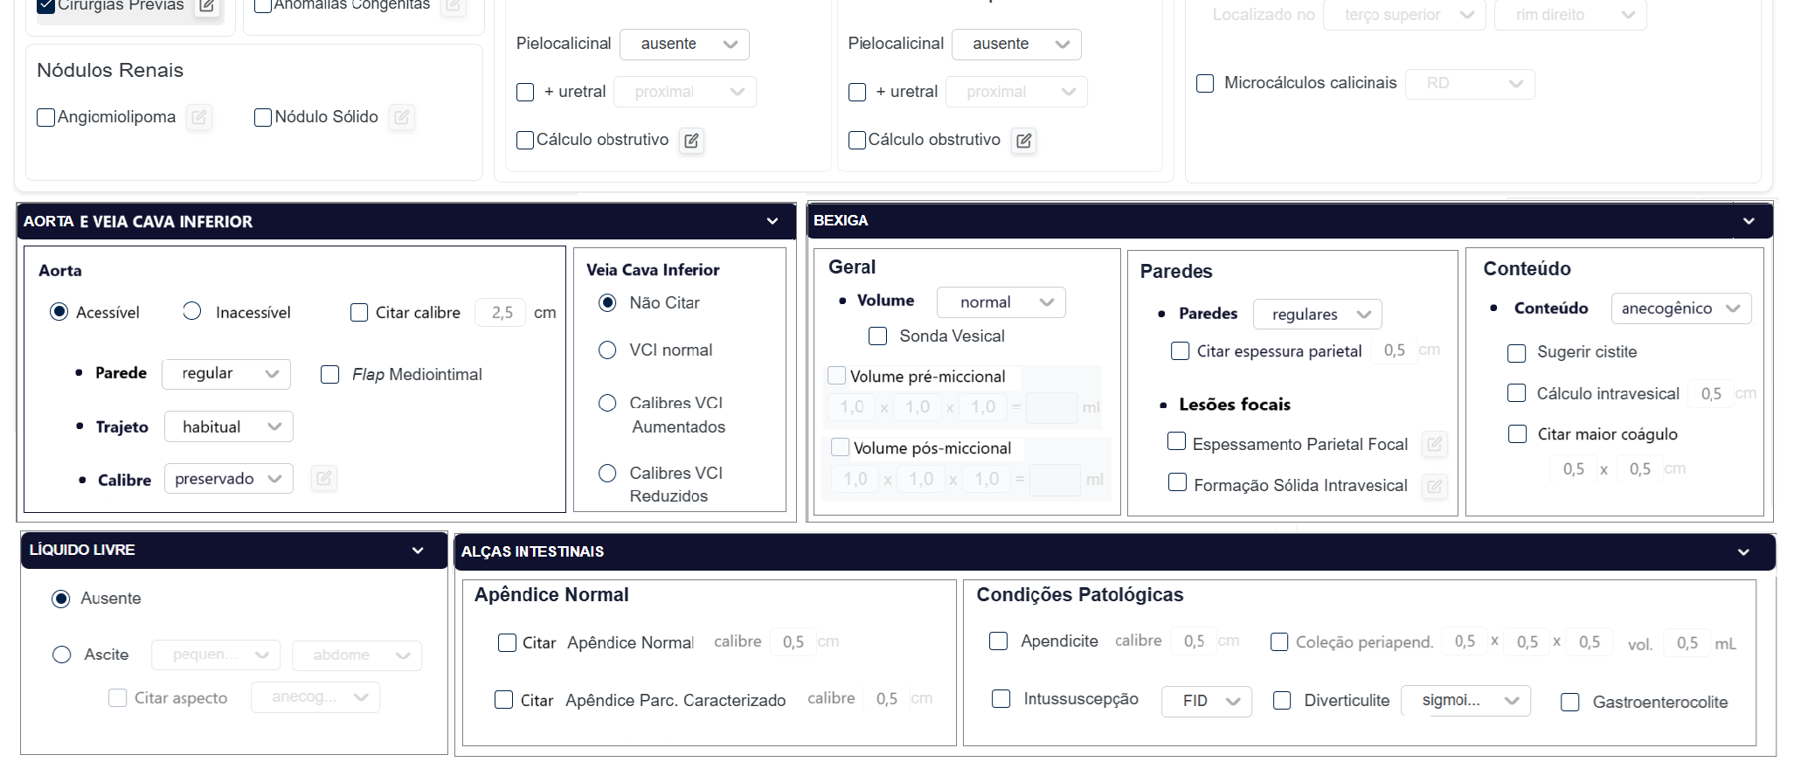Collapse AORTA E VEIA CAVA INFERIOR section

coord(772,222)
